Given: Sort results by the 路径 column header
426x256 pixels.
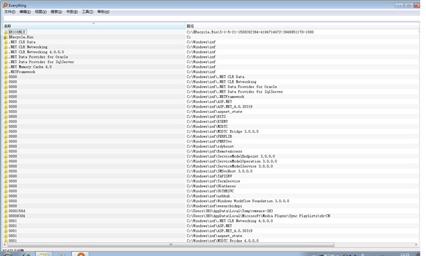Looking at the screenshot, I should click(302, 26).
